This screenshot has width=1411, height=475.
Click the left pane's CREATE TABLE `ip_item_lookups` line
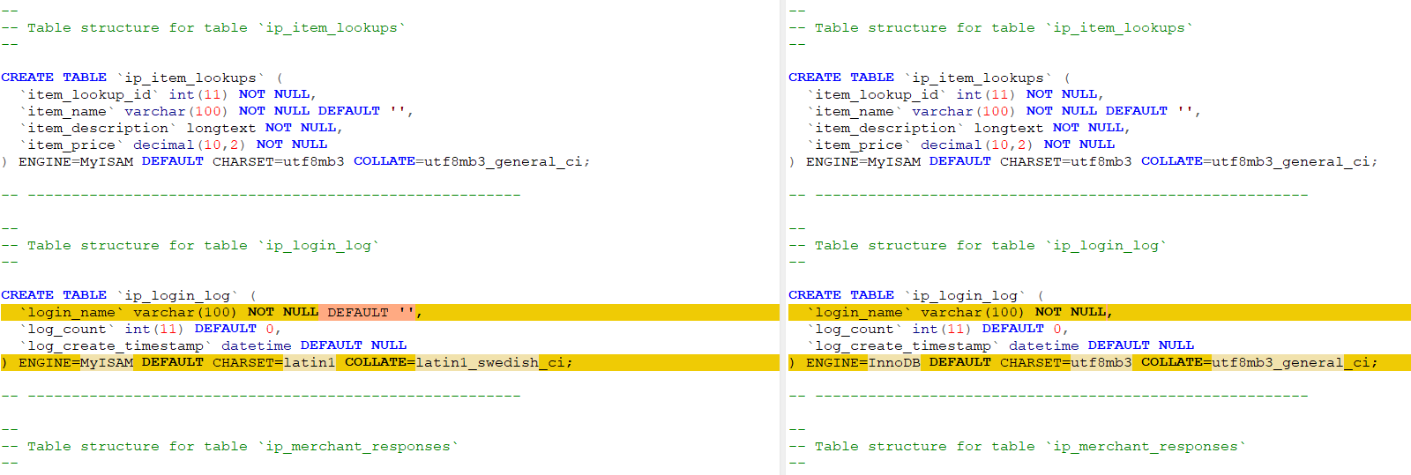coord(142,78)
